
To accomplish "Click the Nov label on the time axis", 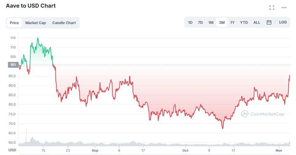I will (x=279, y=150).
